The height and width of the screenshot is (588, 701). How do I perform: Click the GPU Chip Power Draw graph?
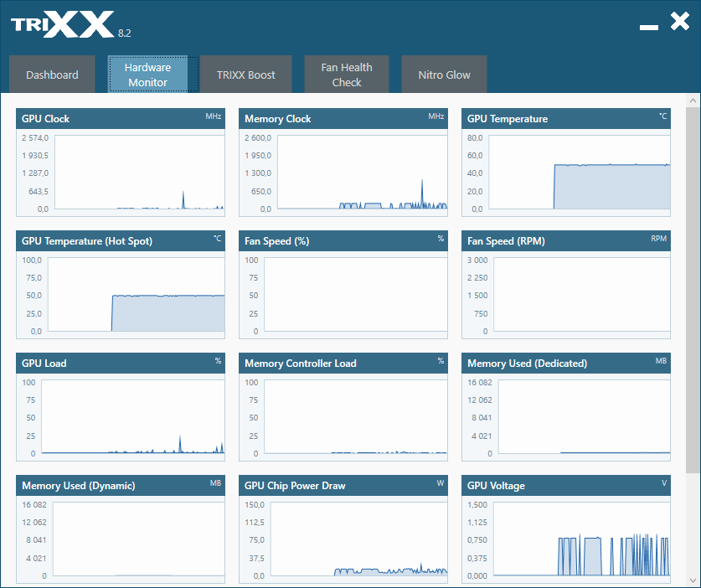click(359, 539)
